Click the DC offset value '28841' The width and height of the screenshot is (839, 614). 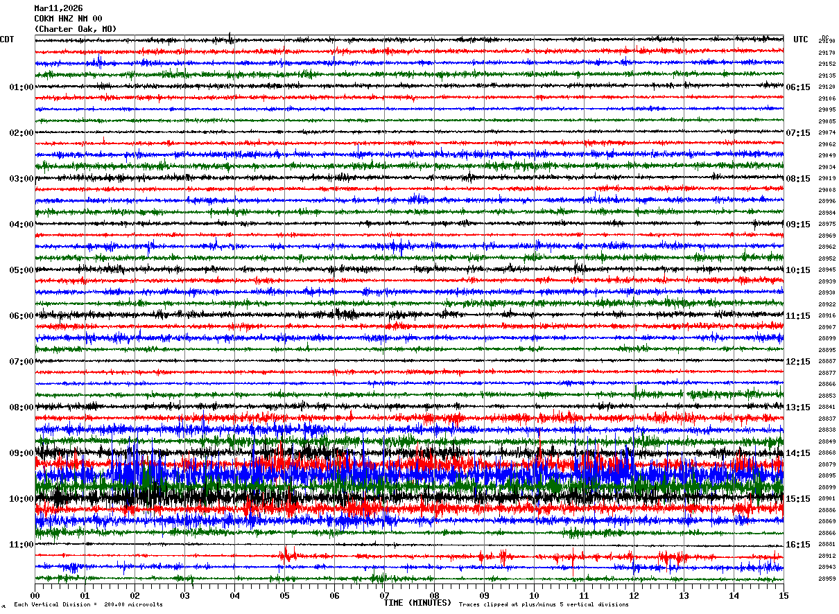click(x=827, y=407)
